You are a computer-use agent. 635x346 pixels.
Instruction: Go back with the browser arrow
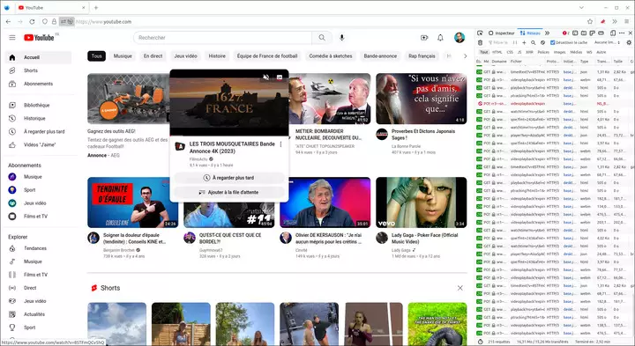point(8,21)
